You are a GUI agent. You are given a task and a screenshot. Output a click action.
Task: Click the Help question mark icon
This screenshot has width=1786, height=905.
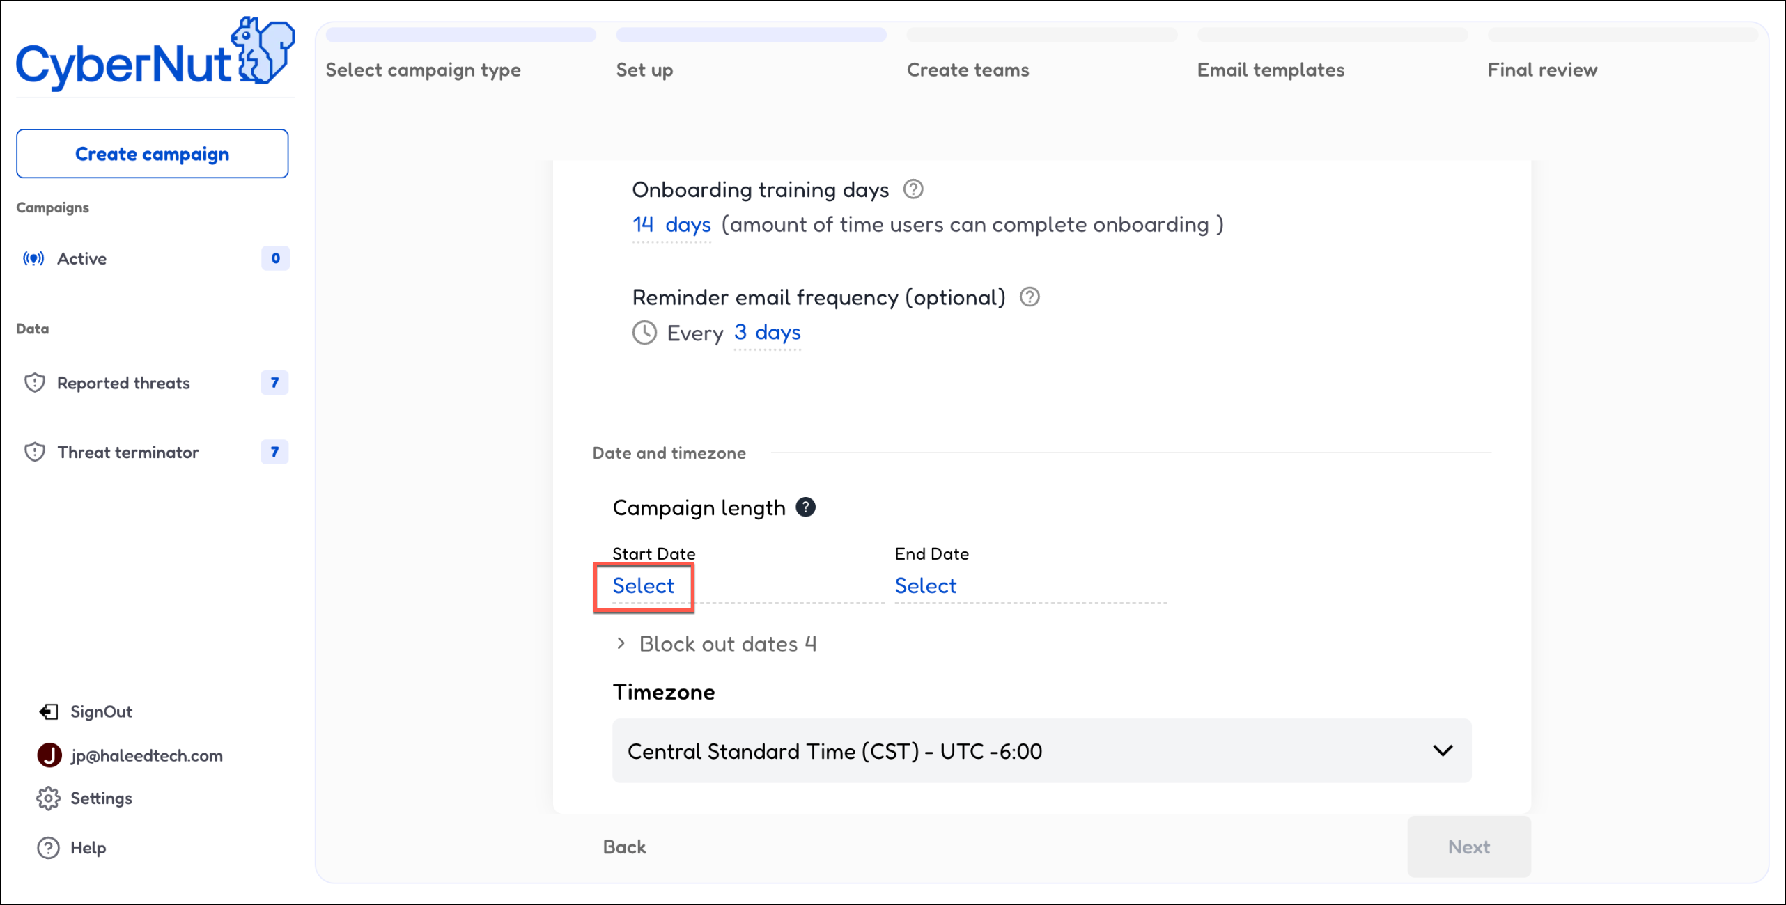[x=48, y=848]
